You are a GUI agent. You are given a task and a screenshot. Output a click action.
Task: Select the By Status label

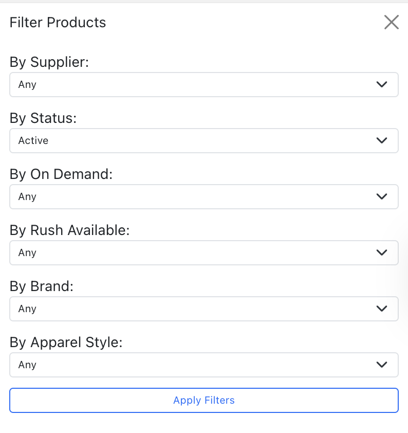click(x=43, y=118)
